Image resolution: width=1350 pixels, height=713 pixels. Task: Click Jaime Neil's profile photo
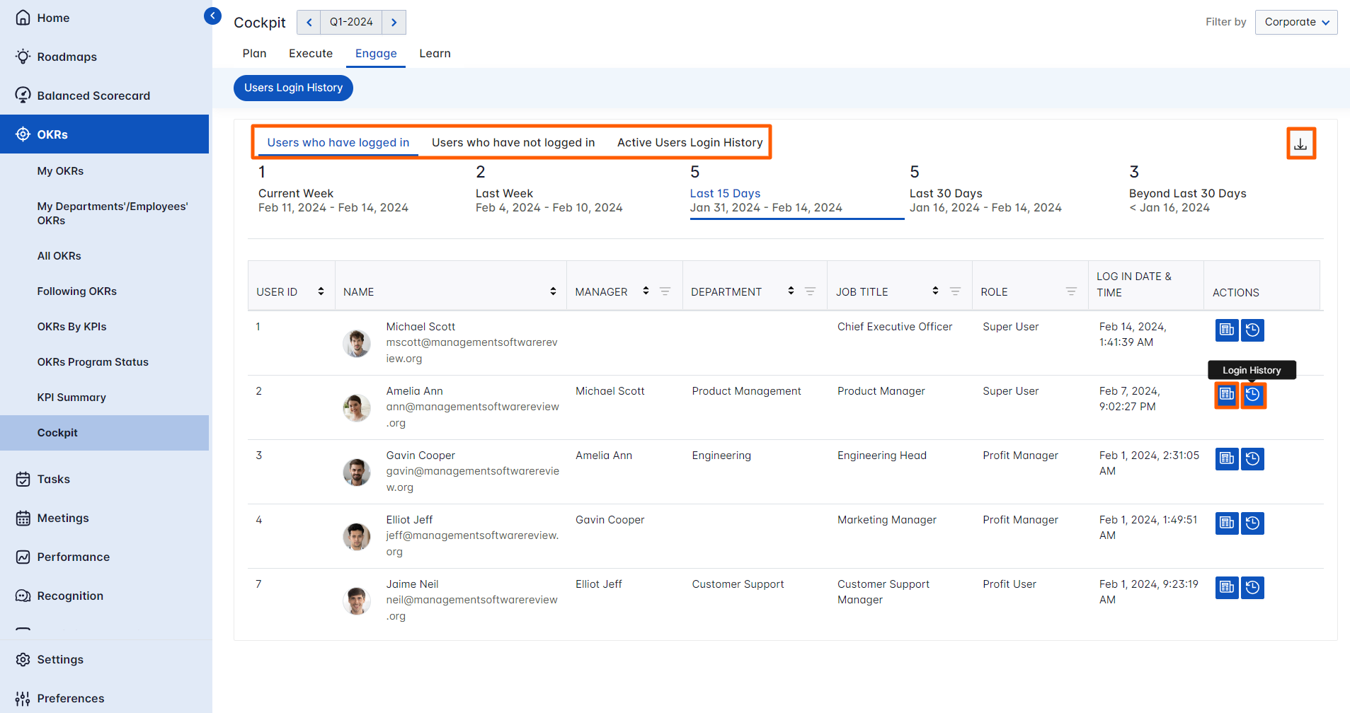tap(357, 601)
